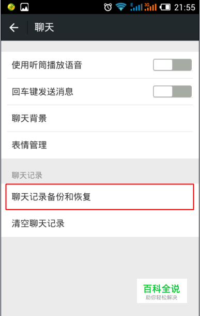Open 聊天背景 settings
Viewport: 200px width, 316px height.
click(100, 118)
